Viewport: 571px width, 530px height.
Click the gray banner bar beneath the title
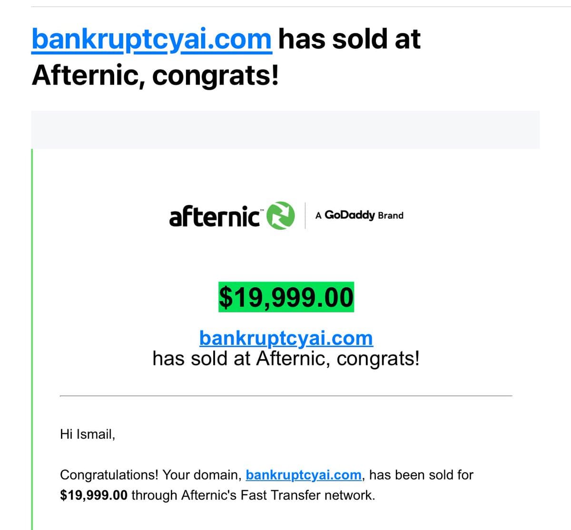[x=285, y=129]
